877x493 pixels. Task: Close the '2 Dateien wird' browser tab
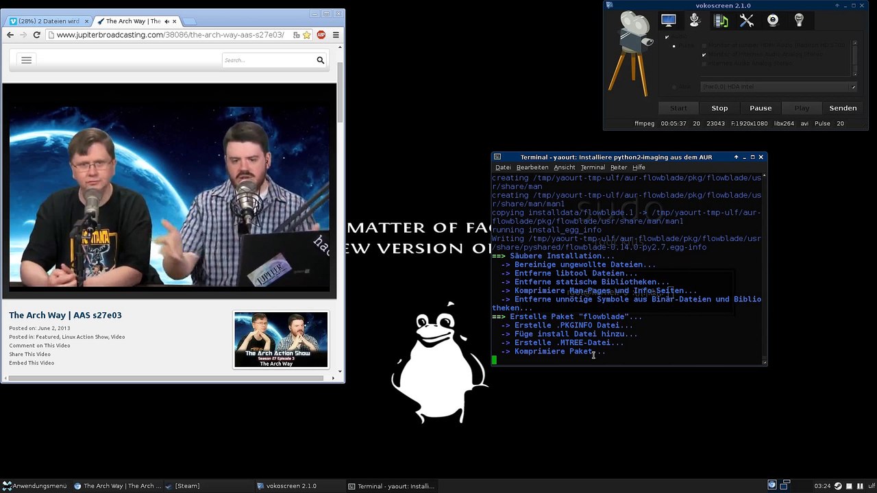[x=86, y=21]
